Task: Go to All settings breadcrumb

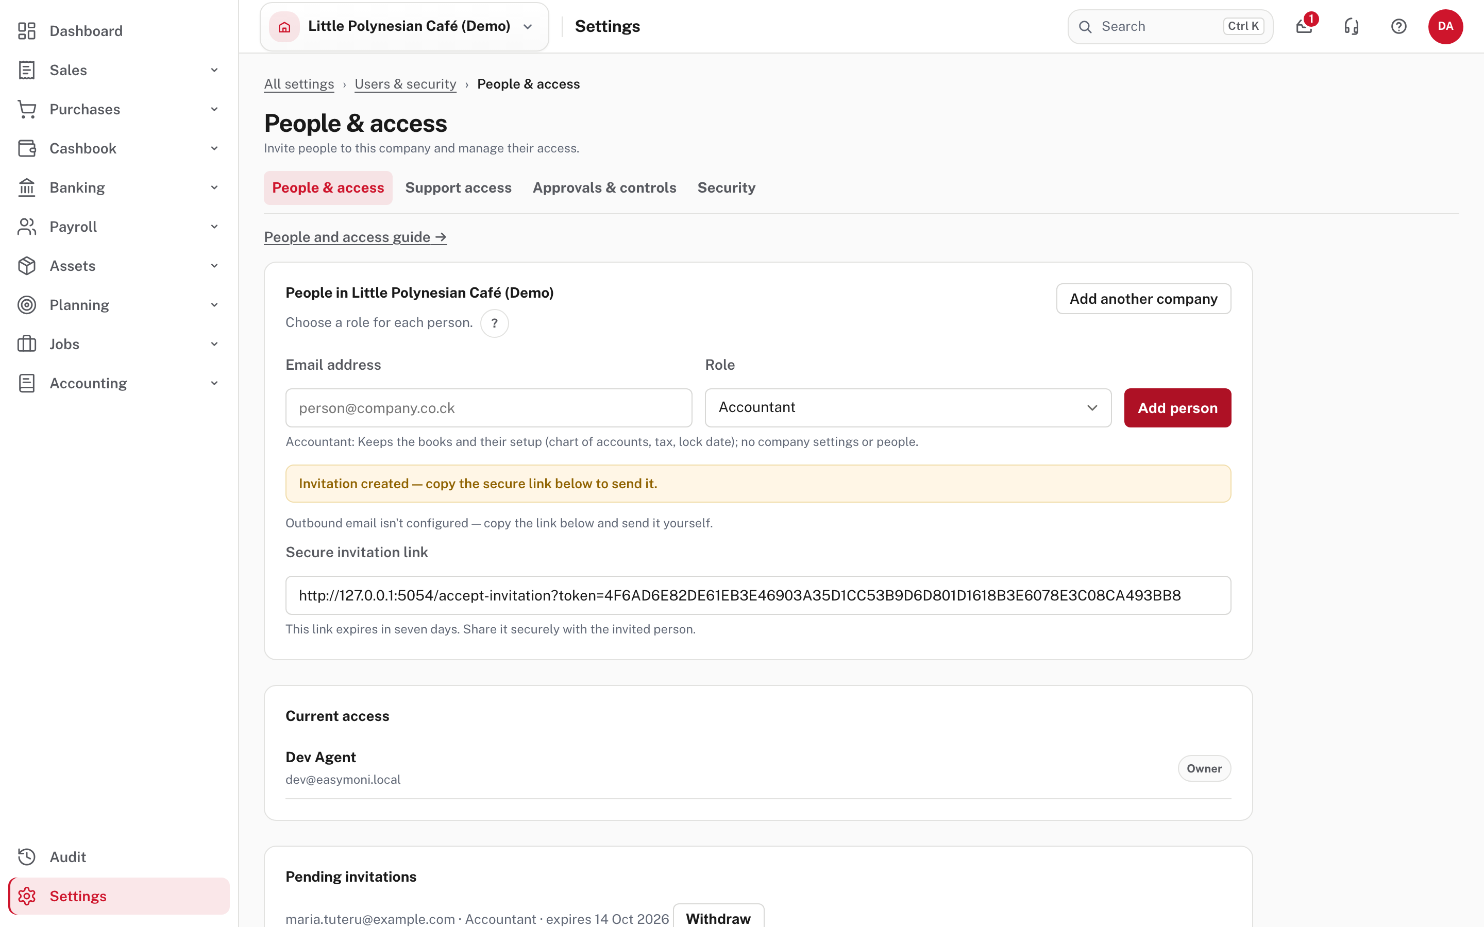Action: click(x=299, y=84)
